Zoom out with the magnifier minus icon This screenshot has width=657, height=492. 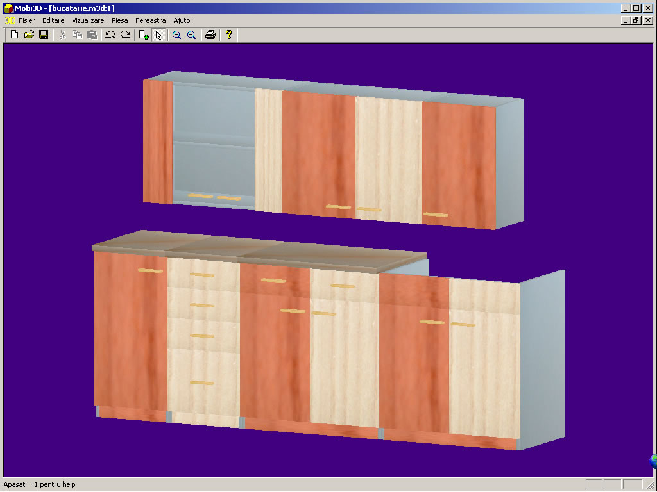pos(191,35)
